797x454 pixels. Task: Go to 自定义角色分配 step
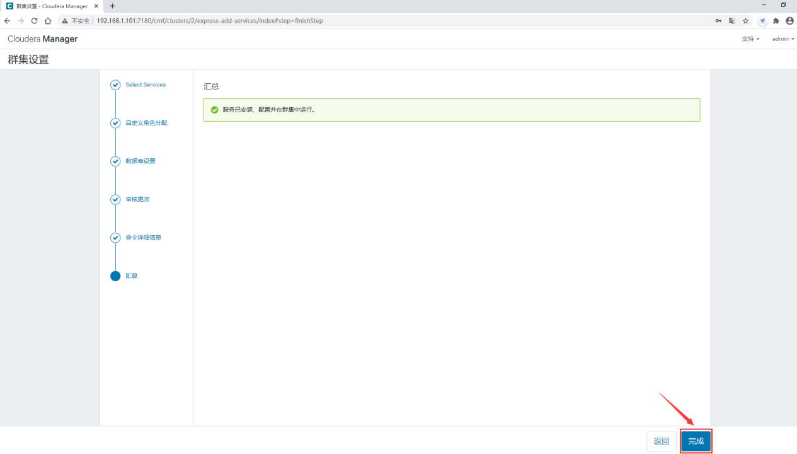tap(146, 123)
